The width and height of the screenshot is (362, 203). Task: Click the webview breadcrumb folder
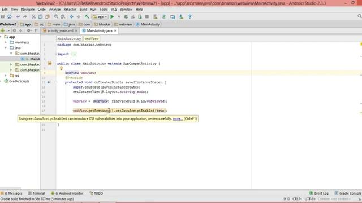click(123, 24)
